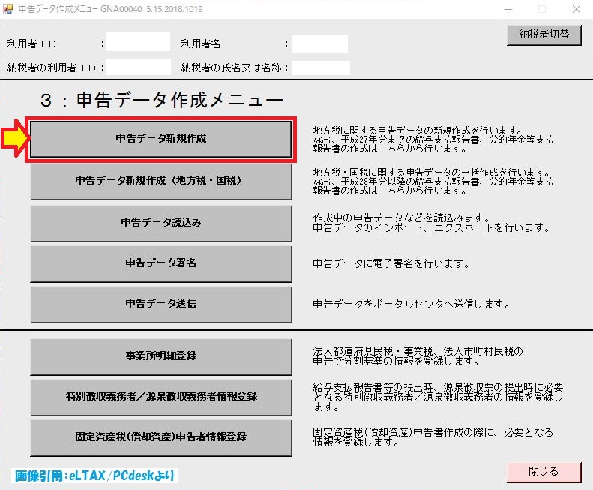Click text 作成中の申告データなどを読込みます。
Viewport: 593px width, 490px height.
[402, 218]
